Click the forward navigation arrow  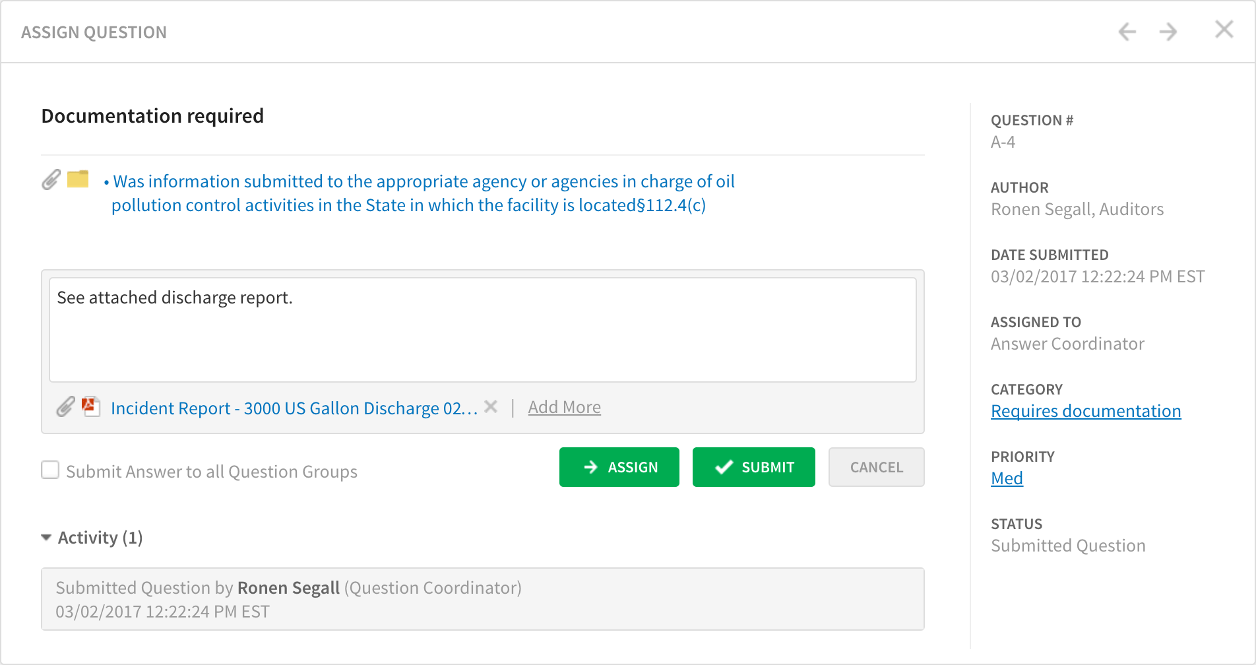click(1168, 31)
